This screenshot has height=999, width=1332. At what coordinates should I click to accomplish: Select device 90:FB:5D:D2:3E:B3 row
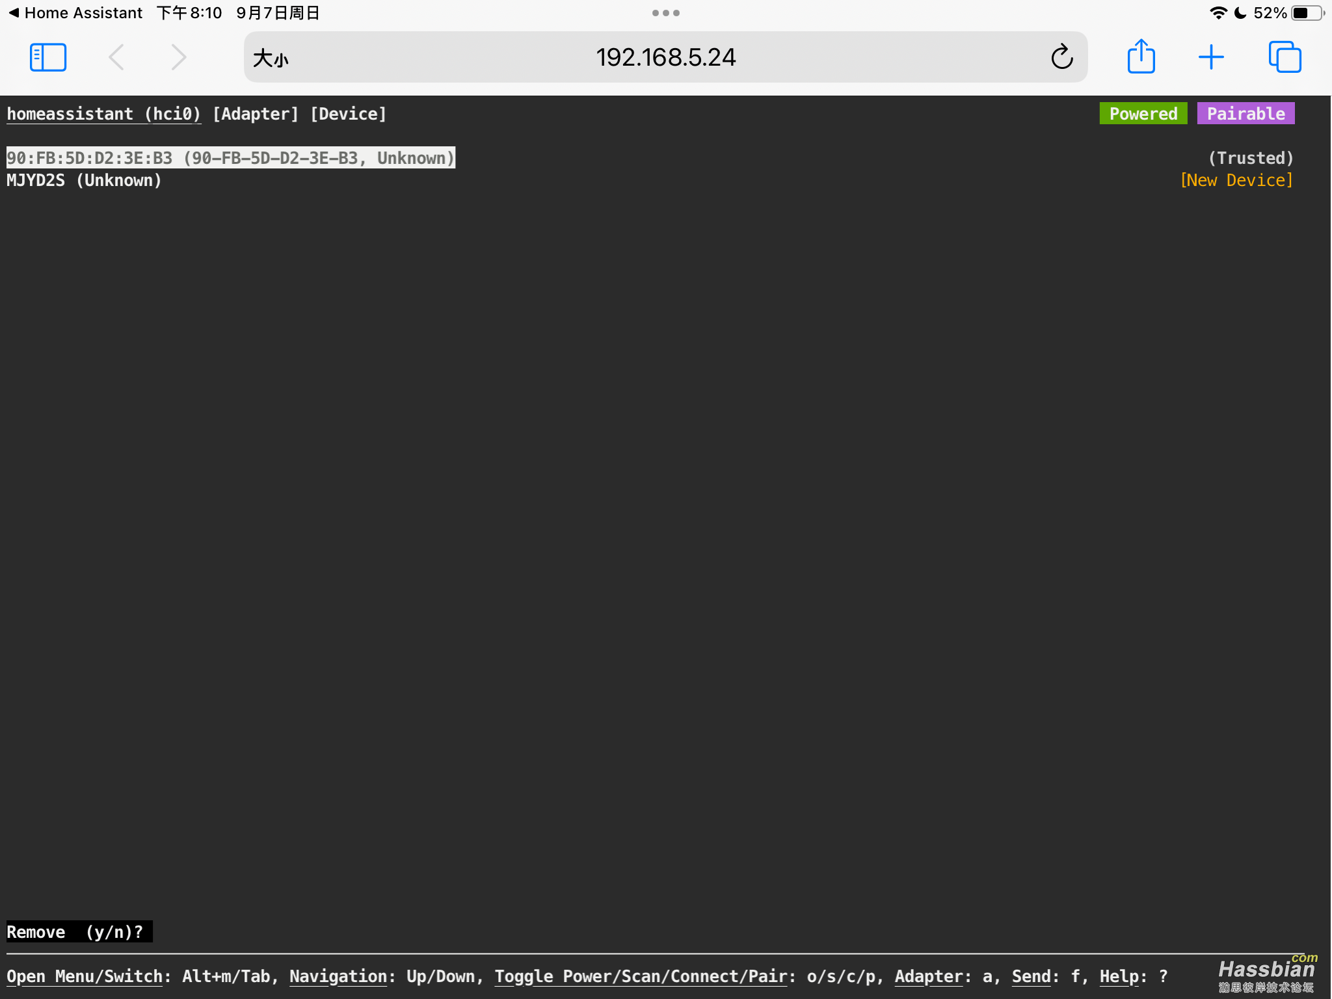[231, 158]
